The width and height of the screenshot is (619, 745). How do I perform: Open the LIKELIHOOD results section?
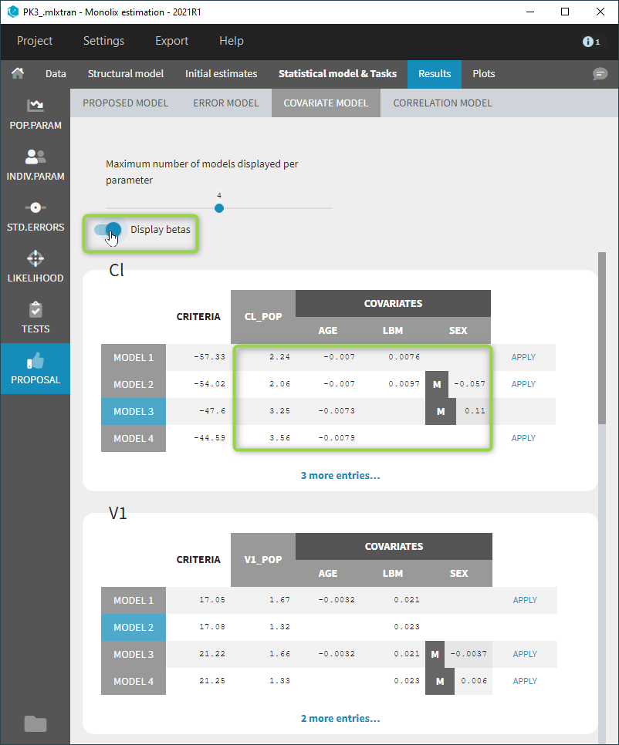click(35, 266)
